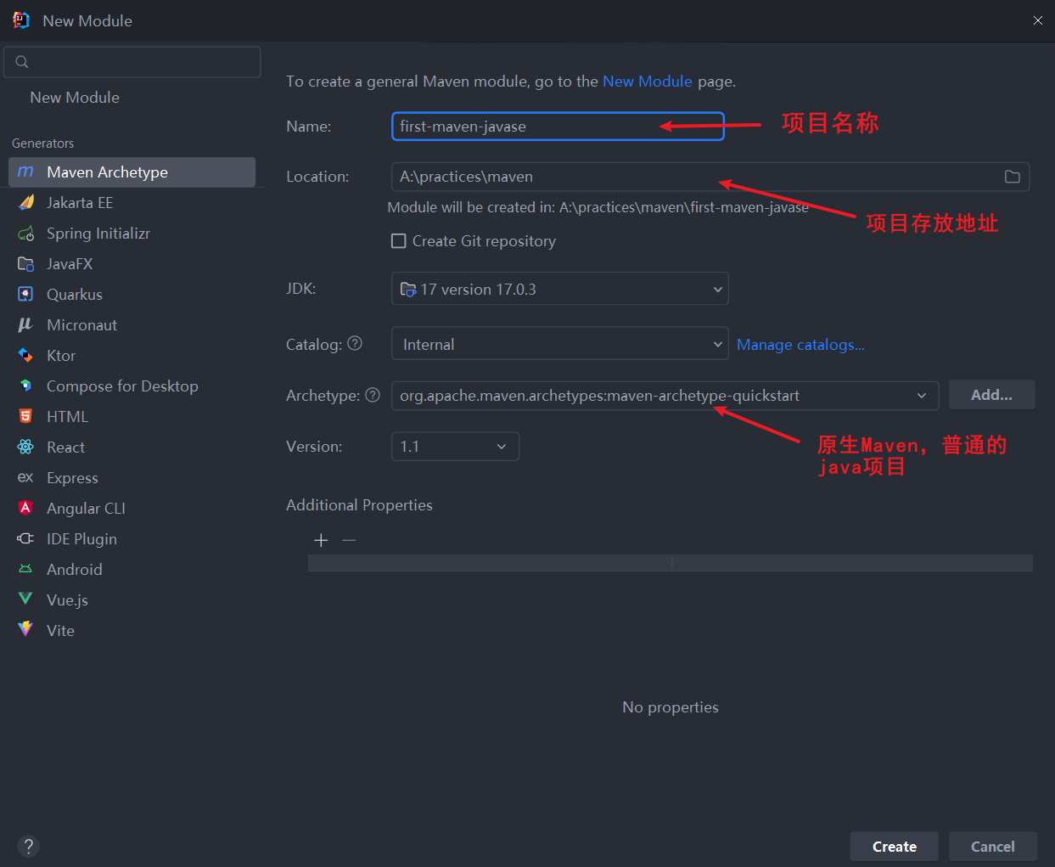Click the HTML5 shield icon
1055x867 pixels.
[26, 416]
